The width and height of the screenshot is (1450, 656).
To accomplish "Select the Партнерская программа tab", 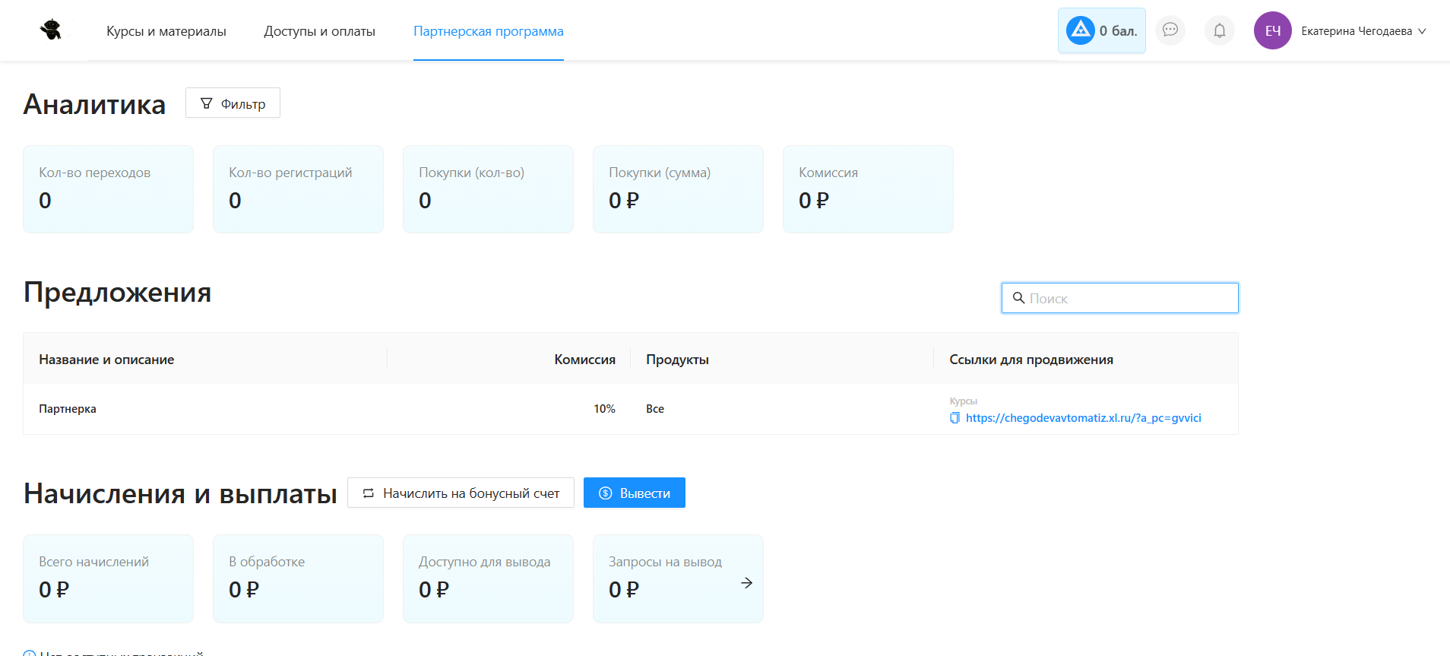I will 488,31.
